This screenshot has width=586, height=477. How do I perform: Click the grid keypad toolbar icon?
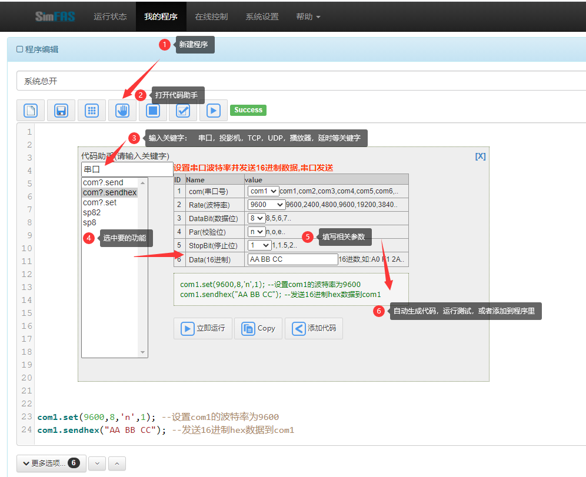[92, 111]
